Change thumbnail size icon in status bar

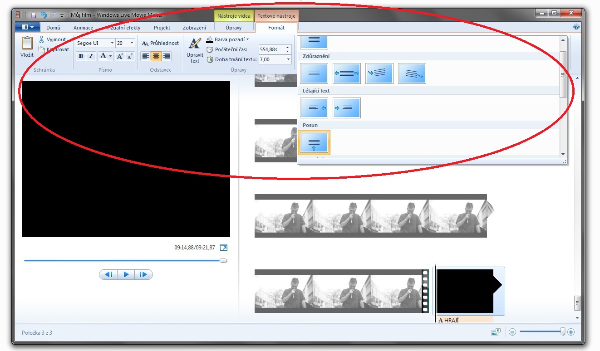click(x=496, y=332)
